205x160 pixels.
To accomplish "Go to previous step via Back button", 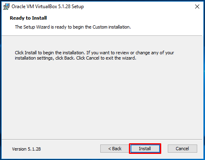I will [x=115, y=149].
